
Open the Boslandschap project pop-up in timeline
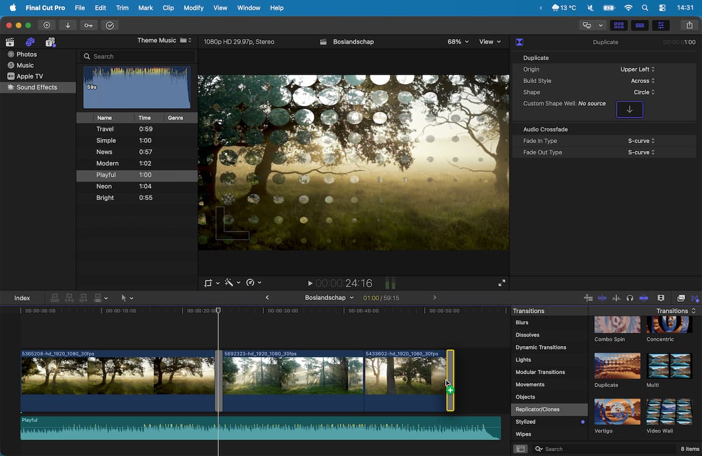point(329,298)
